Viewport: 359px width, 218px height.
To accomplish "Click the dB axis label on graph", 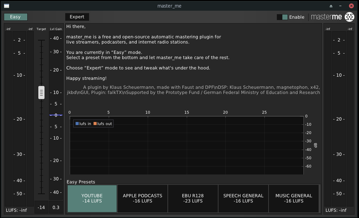I will pos(316,145).
